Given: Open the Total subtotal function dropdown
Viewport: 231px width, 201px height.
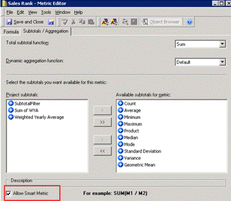Looking at the screenshot, I should [222, 44].
